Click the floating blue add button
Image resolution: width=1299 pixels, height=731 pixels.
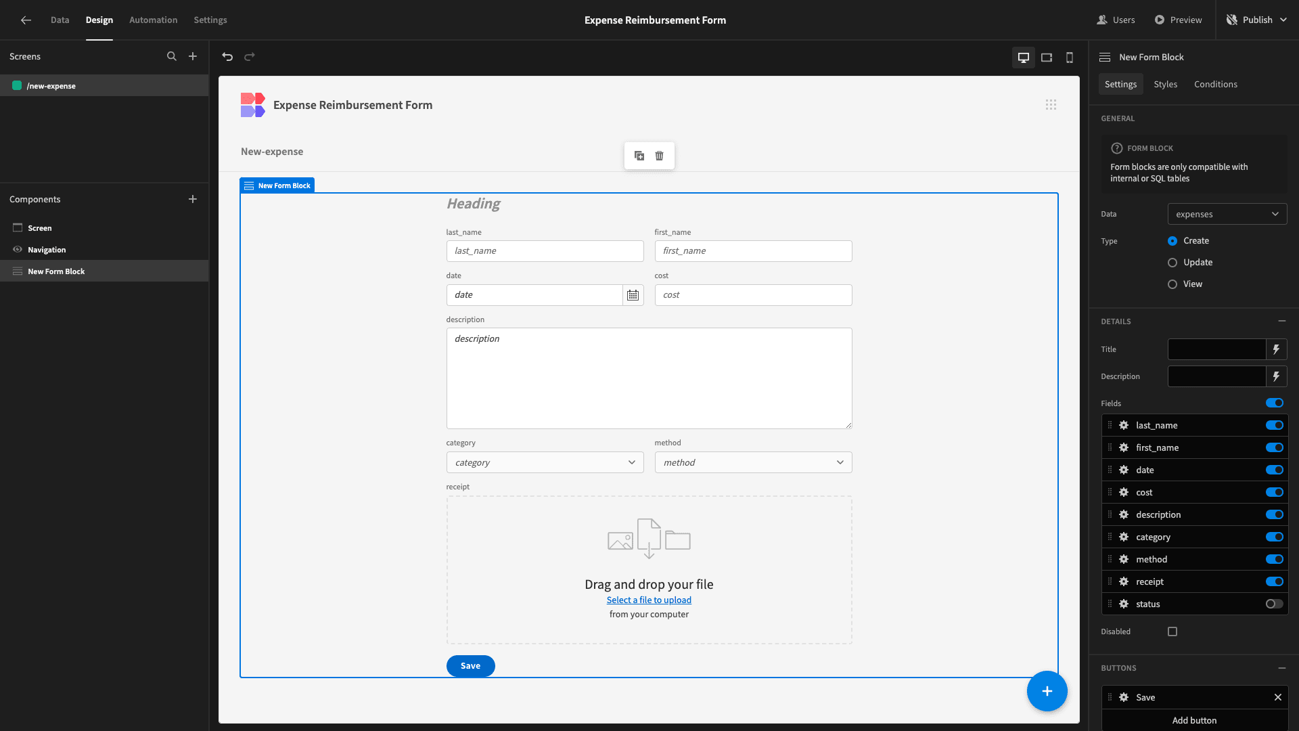click(1047, 691)
